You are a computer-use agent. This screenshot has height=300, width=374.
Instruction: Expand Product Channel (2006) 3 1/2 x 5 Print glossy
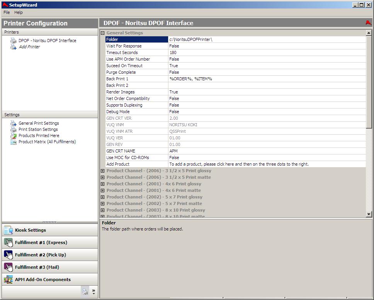coord(102,171)
